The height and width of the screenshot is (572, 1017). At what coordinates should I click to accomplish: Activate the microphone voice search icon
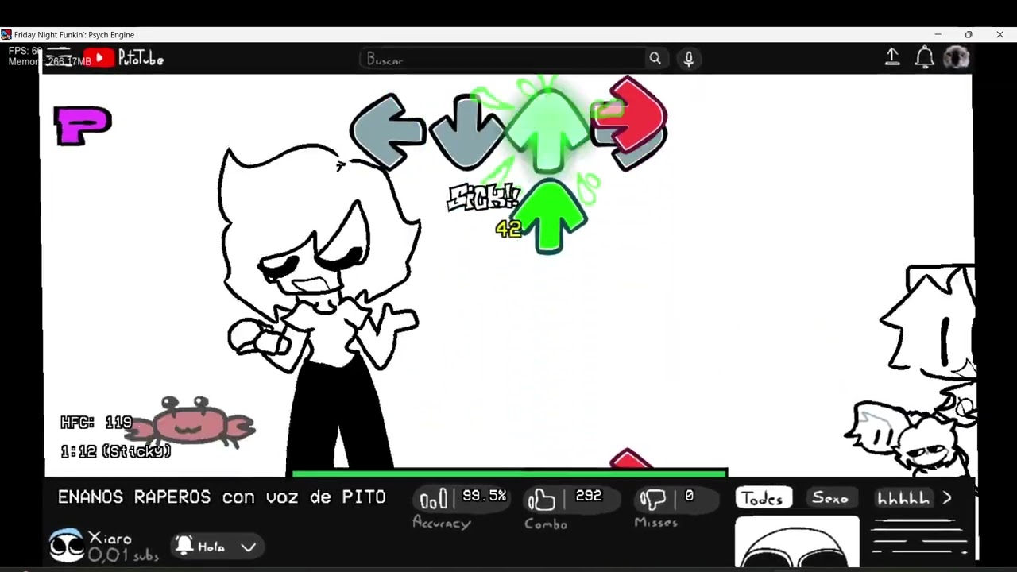tap(689, 59)
